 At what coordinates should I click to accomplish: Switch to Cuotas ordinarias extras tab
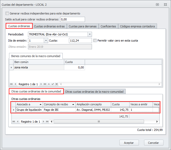49,26
